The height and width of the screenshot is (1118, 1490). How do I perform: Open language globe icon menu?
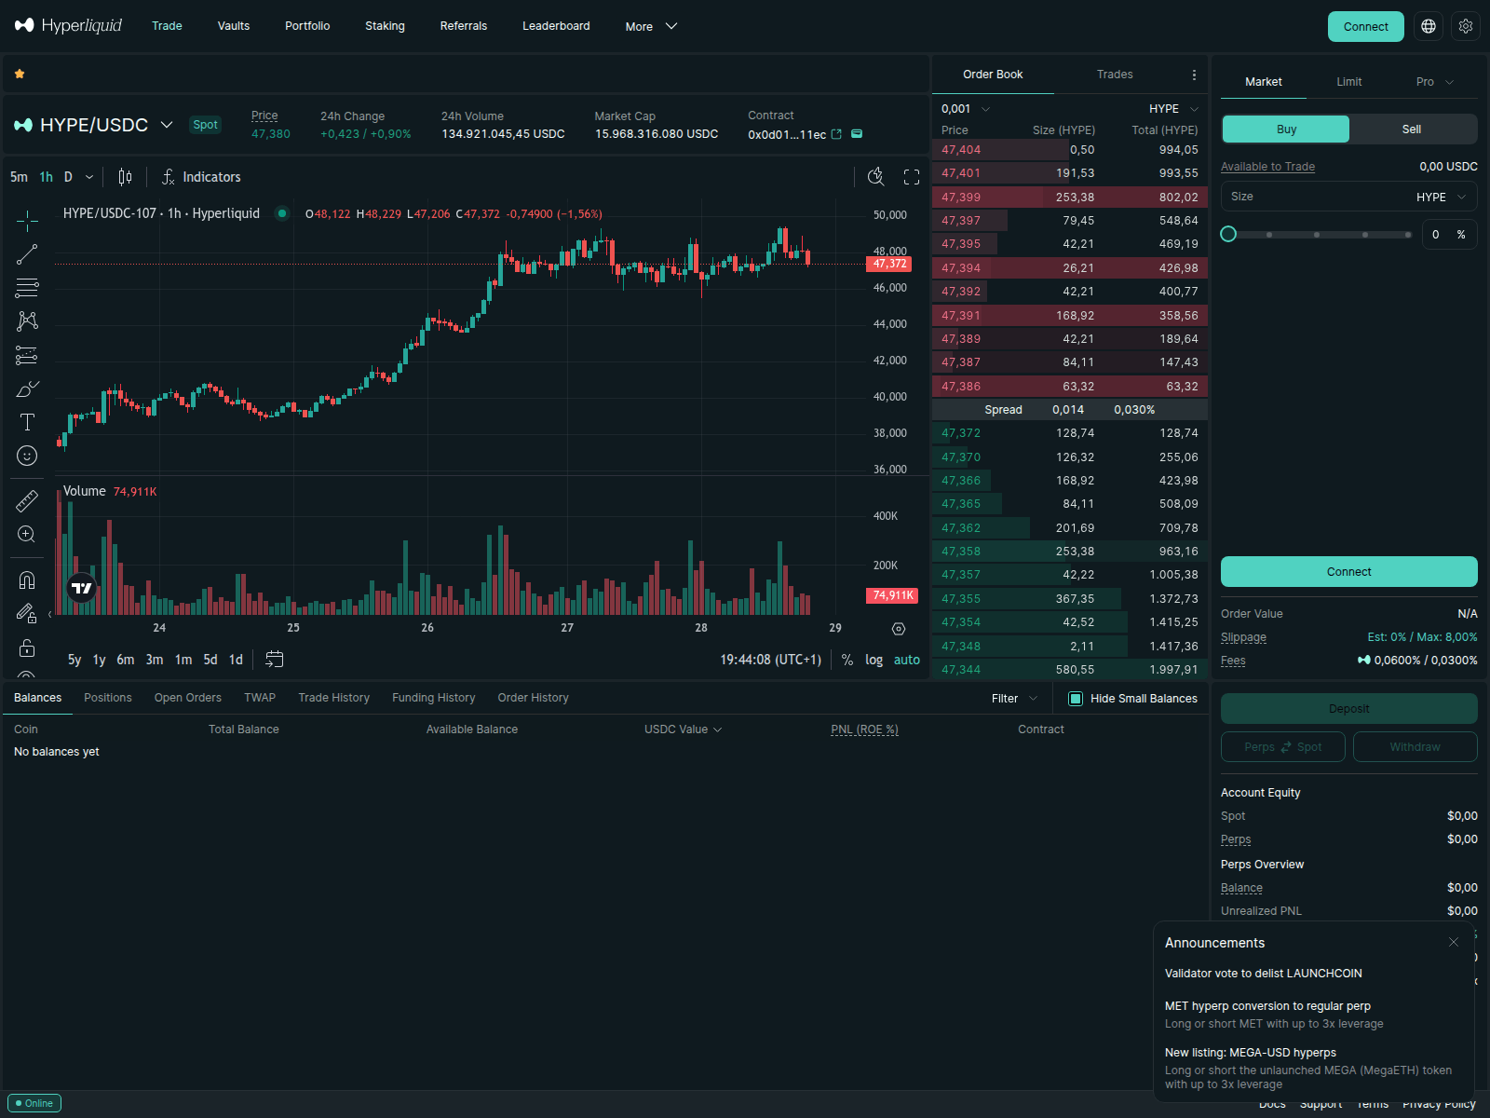[x=1429, y=26]
